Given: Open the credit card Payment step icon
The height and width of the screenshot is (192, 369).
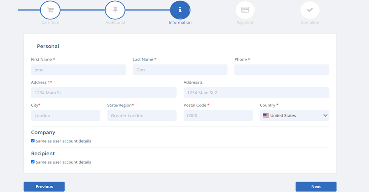Looking at the screenshot, I should (245, 10).
